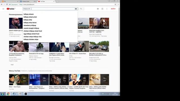Open the Kawasaki zx10r video thumbnail

tap(39, 47)
